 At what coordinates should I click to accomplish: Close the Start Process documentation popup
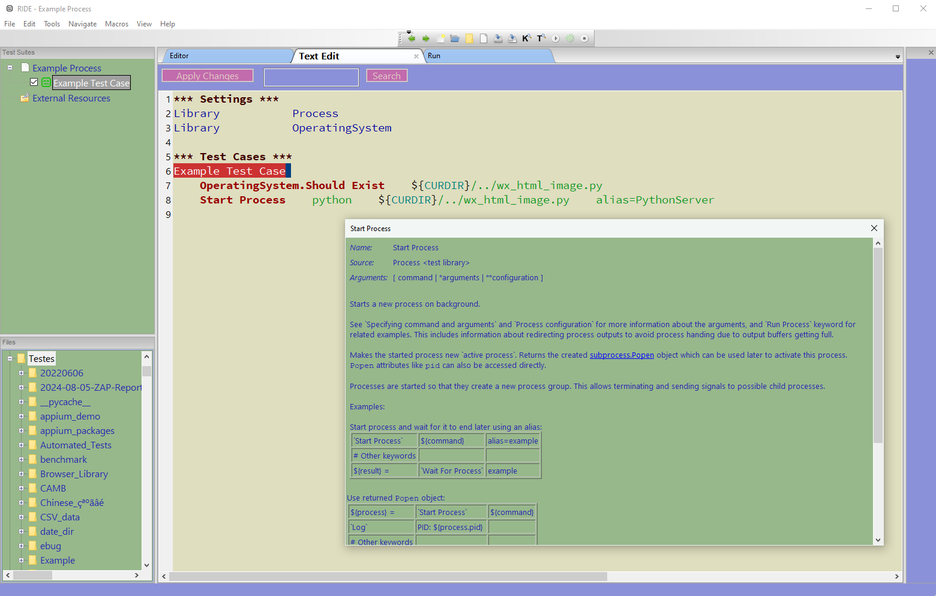(874, 228)
